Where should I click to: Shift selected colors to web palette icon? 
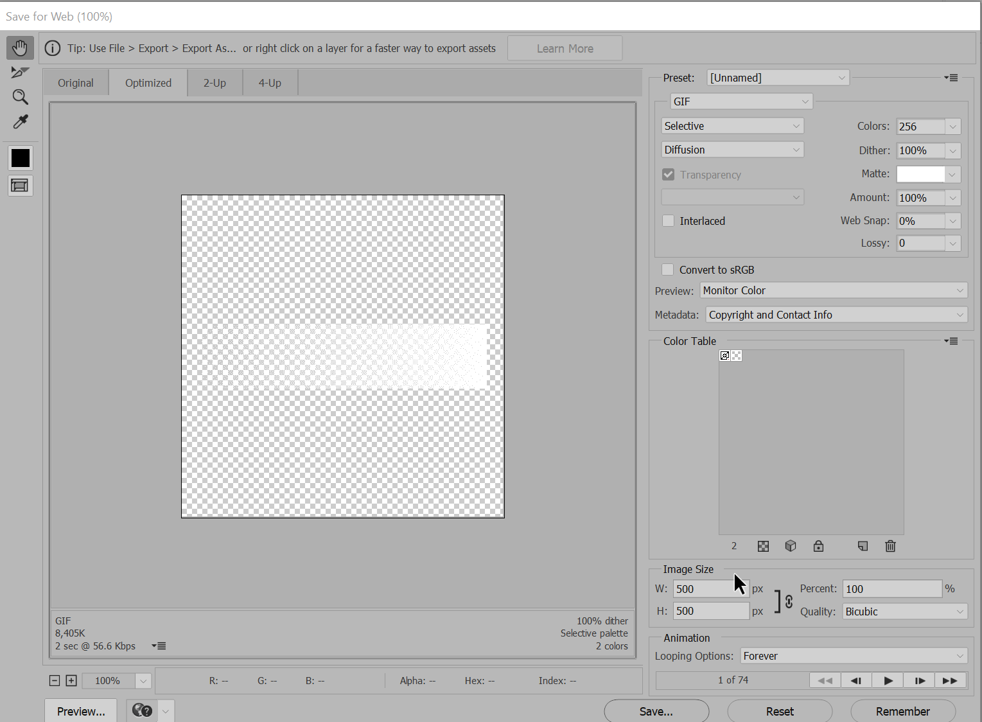tap(791, 546)
